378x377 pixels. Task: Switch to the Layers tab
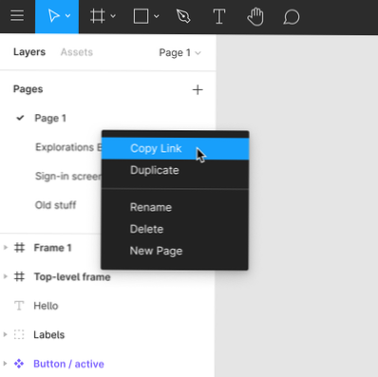tap(29, 52)
